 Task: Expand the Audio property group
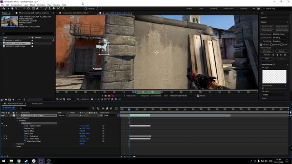click(x=15, y=147)
